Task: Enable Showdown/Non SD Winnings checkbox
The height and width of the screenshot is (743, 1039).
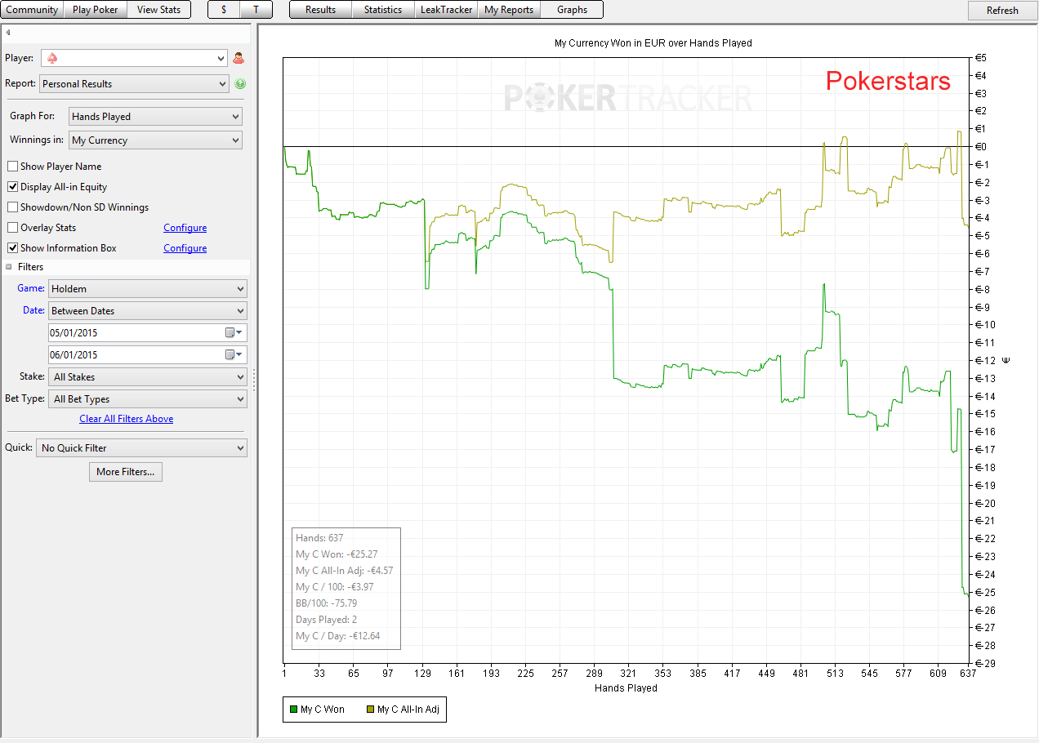Action: 12,207
